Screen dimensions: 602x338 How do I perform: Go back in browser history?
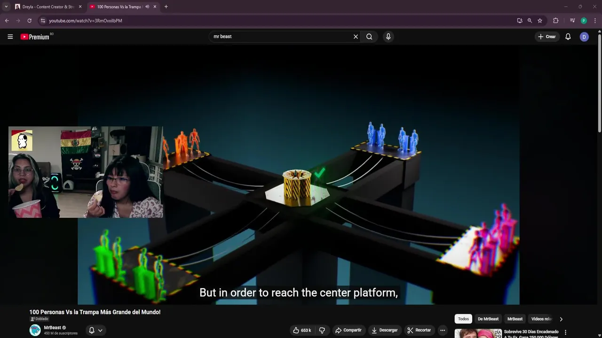[x=7, y=21]
